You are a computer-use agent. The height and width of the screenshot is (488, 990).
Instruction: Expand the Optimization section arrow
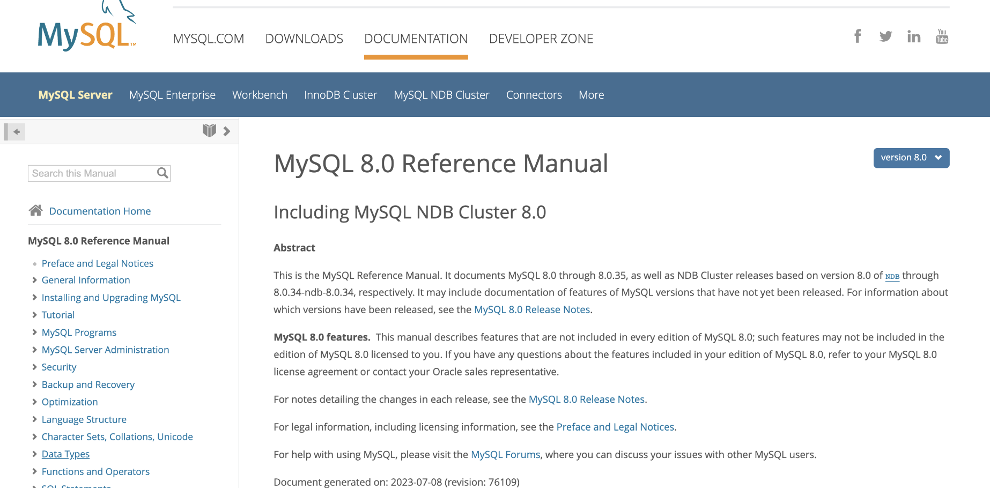[x=34, y=402]
